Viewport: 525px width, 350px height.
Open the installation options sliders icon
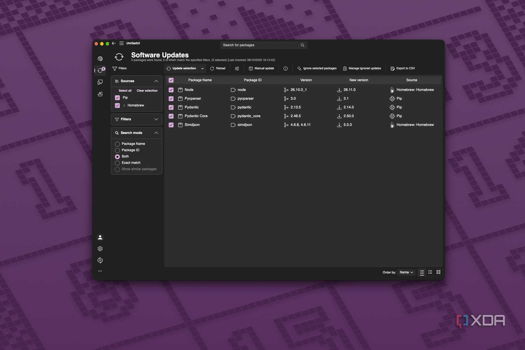237,68
